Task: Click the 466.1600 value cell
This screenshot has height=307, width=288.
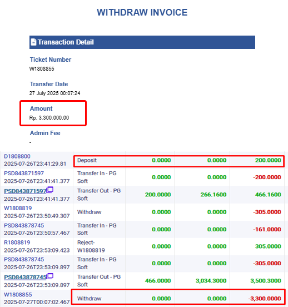Action: tap(268, 195)
